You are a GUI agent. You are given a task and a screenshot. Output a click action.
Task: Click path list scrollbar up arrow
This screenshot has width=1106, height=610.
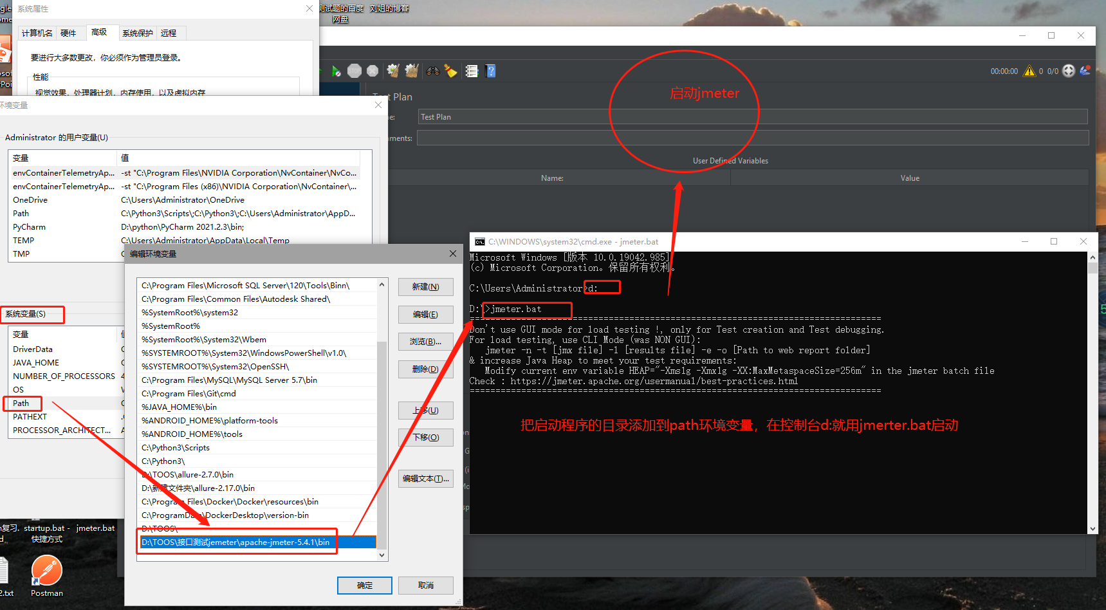click(382, 284)
